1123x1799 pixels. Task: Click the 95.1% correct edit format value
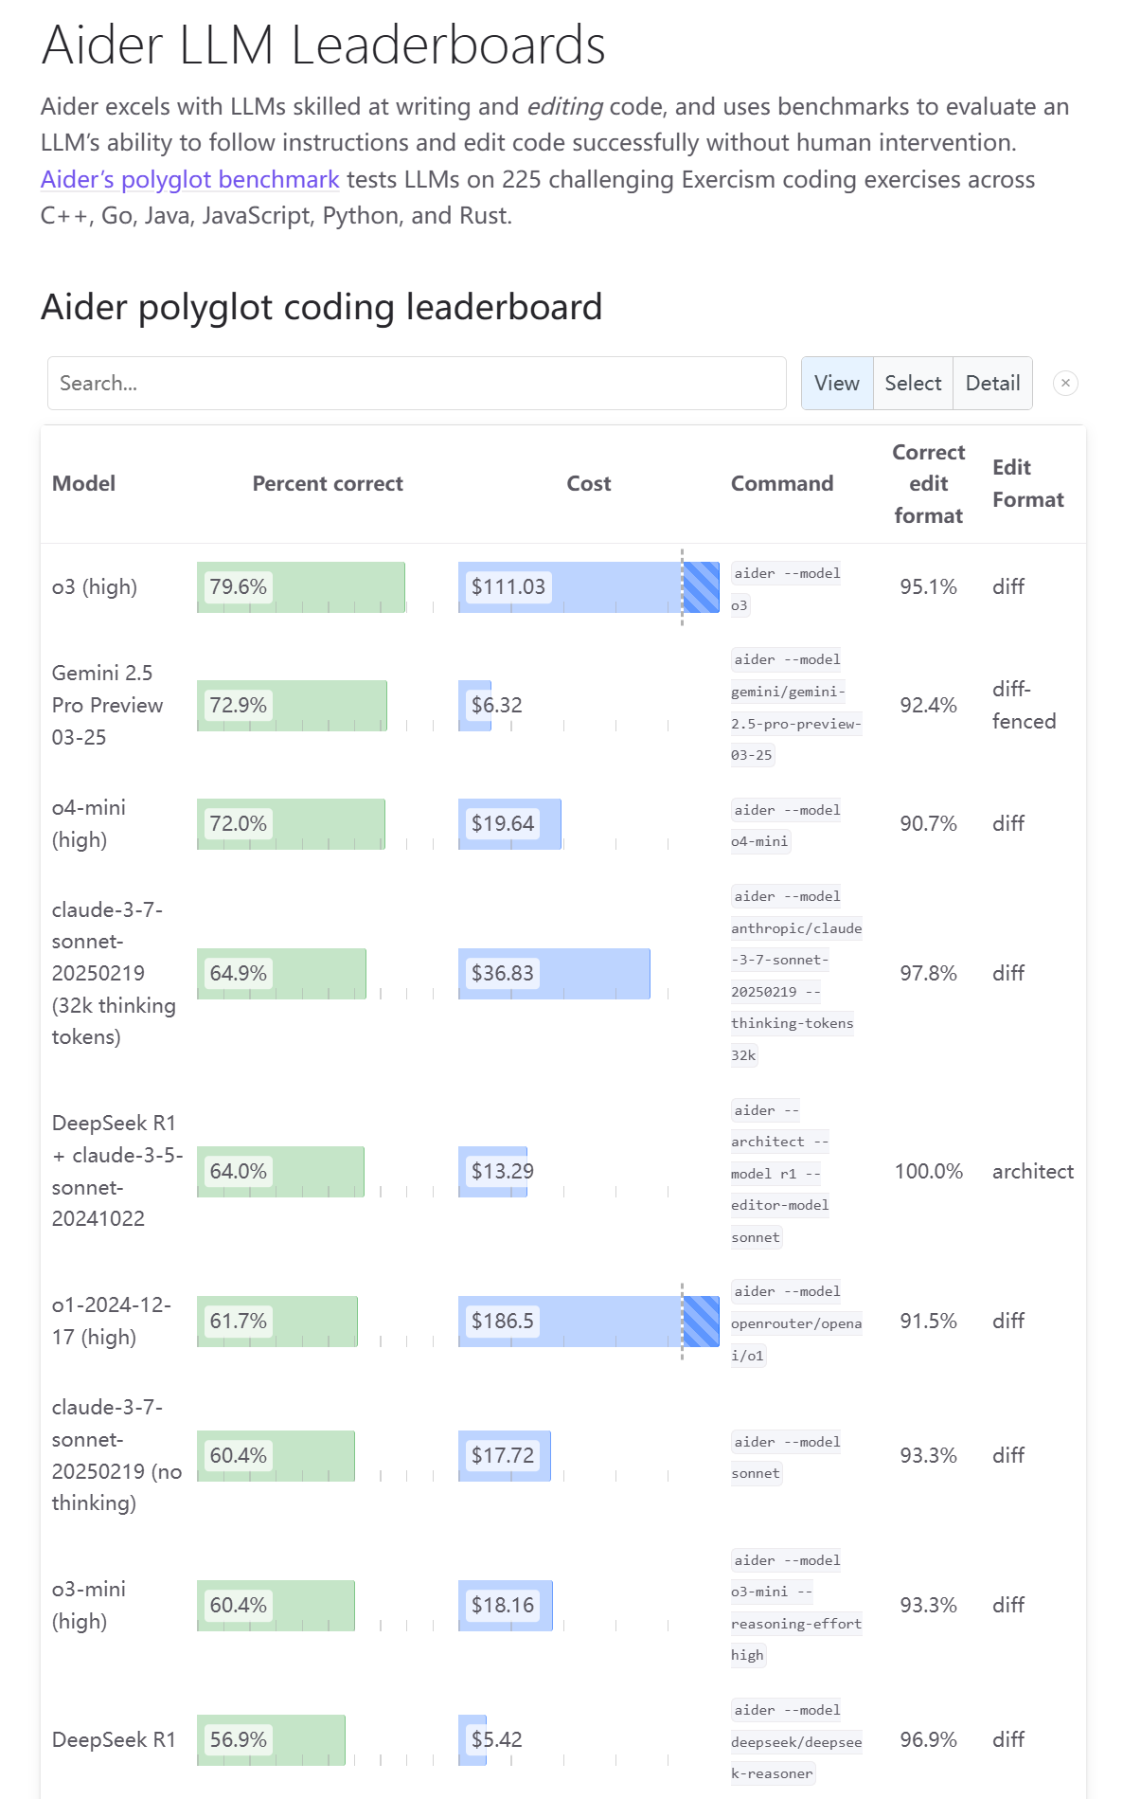pyautogui.click(x=928, y=586)
